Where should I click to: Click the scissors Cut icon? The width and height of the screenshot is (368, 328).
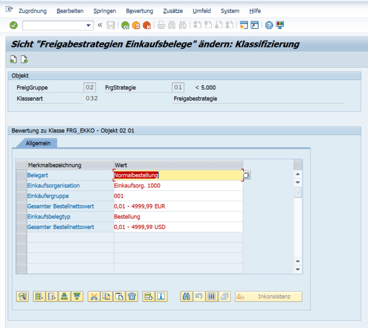[x=94, y=296]
